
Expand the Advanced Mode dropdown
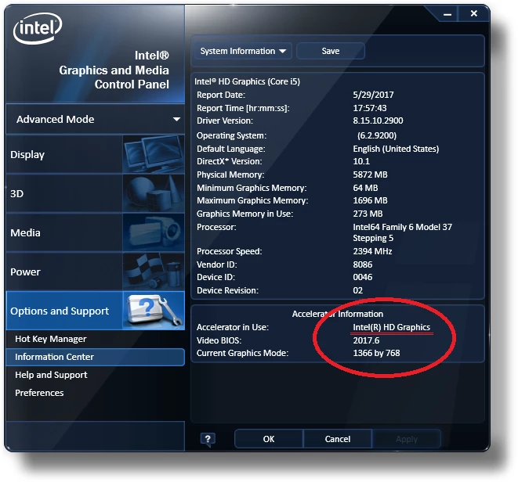point(95,119)
